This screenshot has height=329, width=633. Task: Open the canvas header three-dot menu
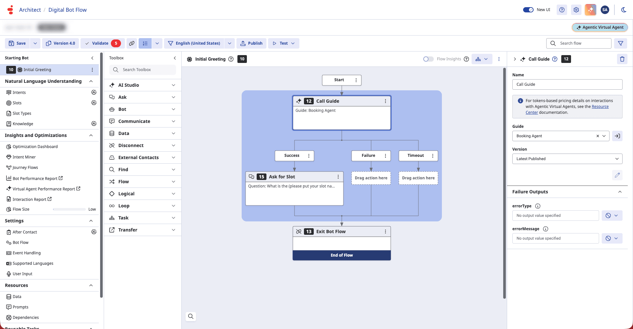point(499,59)
